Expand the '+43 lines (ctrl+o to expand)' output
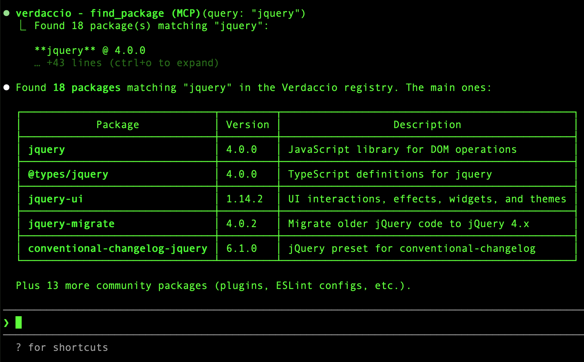The image size is (584, 362). tap(127, 63)
